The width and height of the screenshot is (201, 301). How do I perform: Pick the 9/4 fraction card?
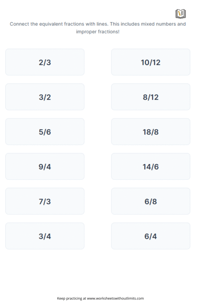(45, 166)
